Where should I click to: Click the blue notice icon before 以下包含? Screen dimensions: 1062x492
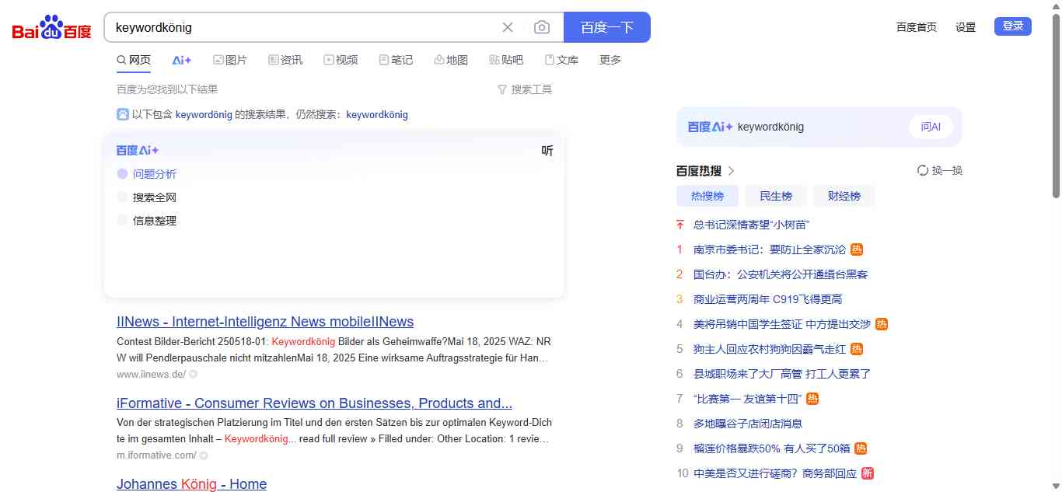pos(123,114)
